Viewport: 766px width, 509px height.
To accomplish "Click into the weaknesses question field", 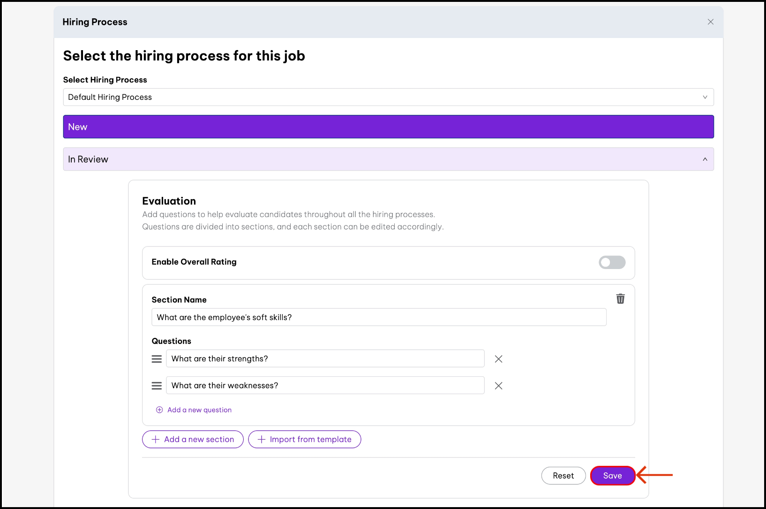I will 325,385.
